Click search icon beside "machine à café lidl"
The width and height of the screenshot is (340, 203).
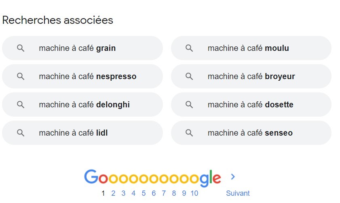pyautogui.click(x=21, y=133)
